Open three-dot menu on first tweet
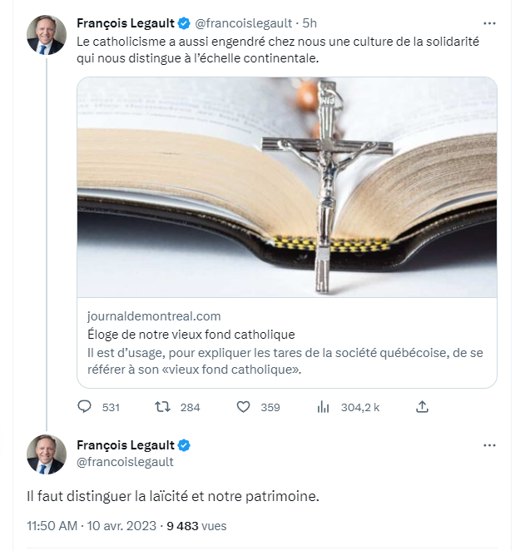Image resolution: width=530 pixels, height=551 pixels. click(x=489, y=23)
